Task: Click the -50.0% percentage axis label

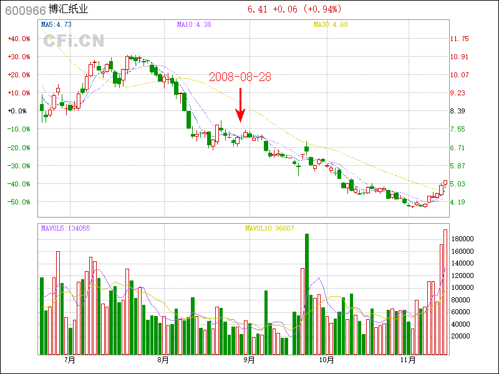Action: (18, 202)
